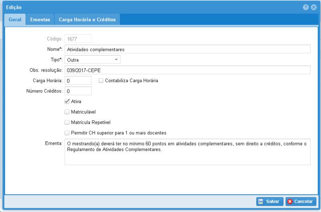Click the Número Créditos field
This screenshot has width=321, height=212.
point(78,91)
